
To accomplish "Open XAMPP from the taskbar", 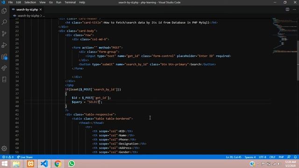I will [x=30, y=164].
